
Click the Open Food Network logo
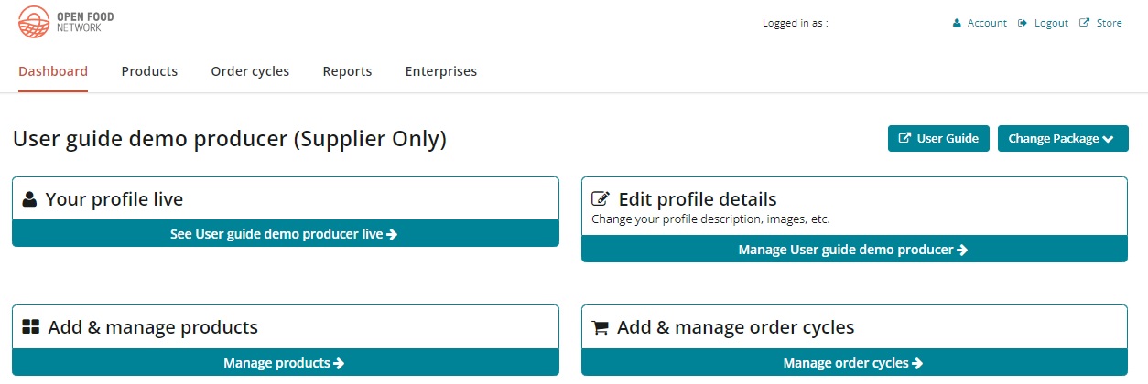pos(66,22)
